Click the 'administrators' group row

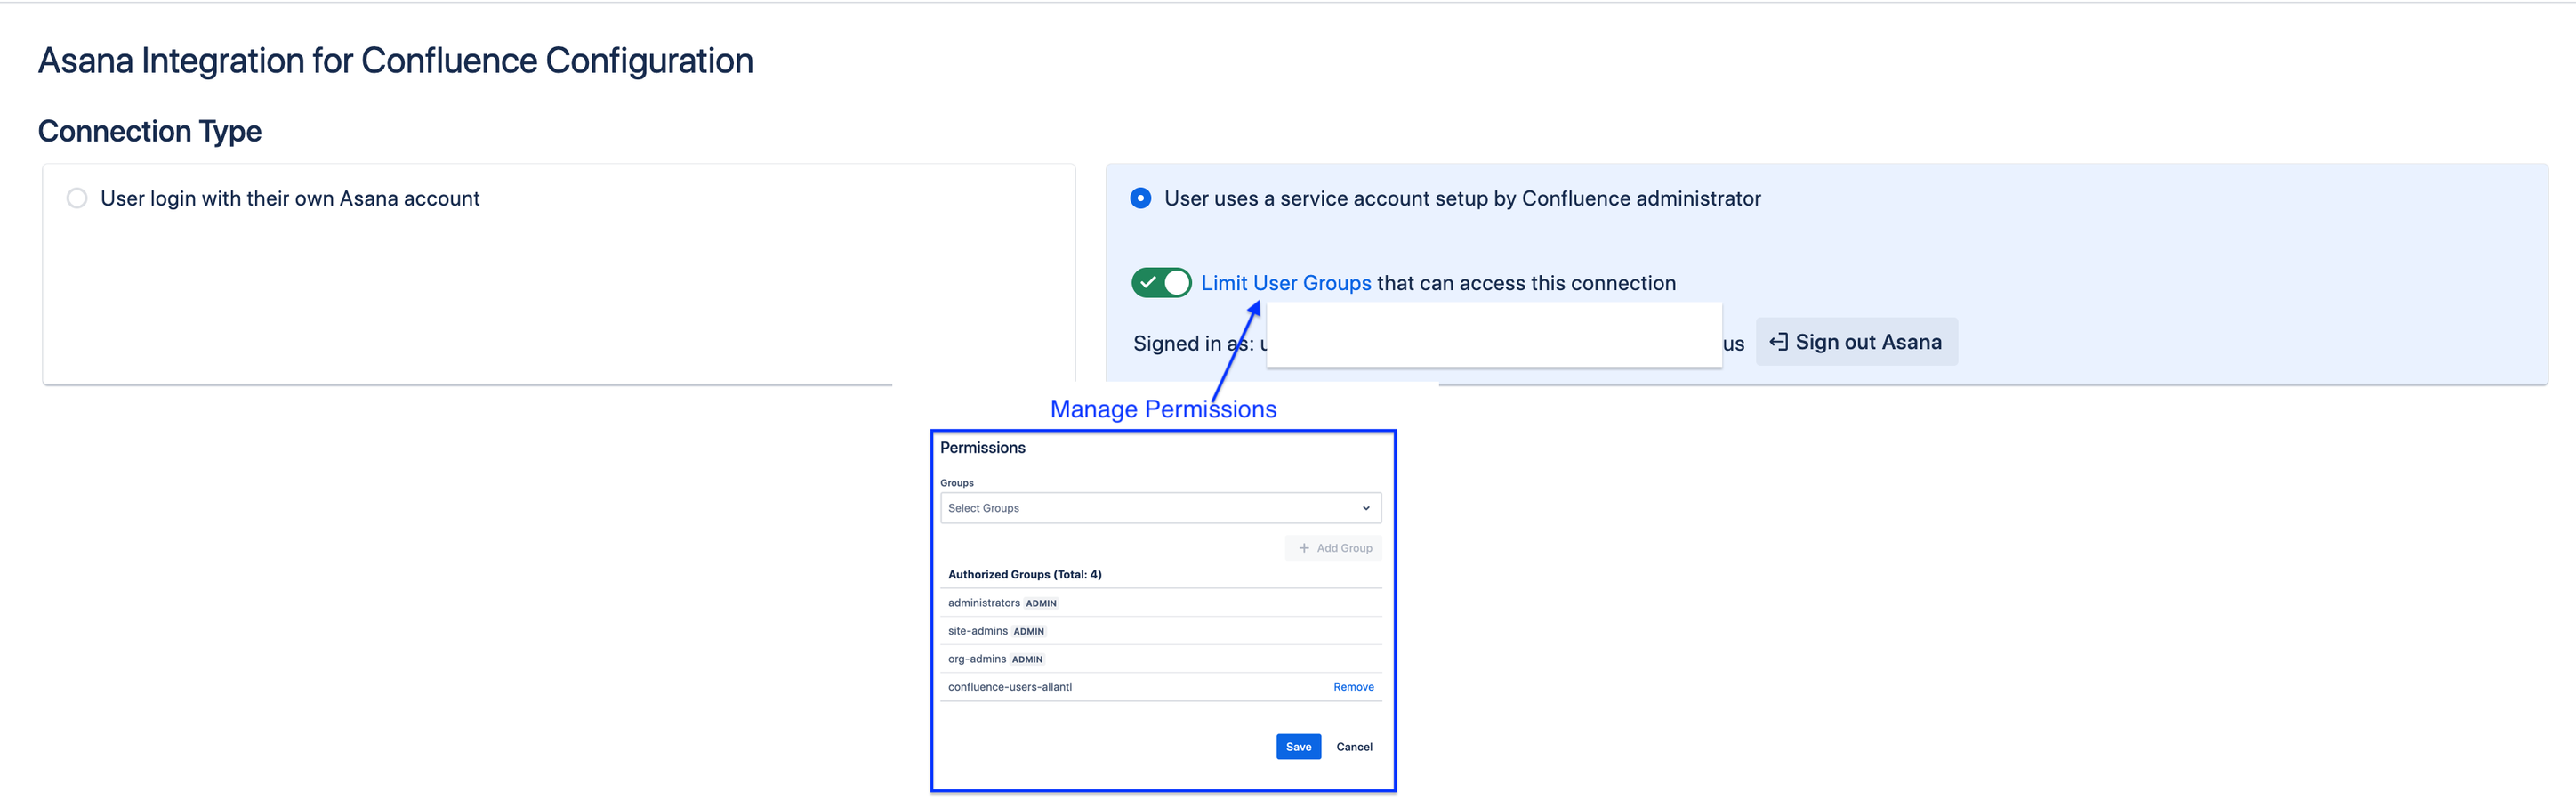[1160, 603]
